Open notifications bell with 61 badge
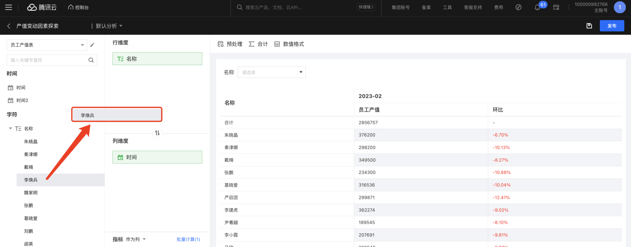This screenshot has height=247, width=631. [537, 7]
